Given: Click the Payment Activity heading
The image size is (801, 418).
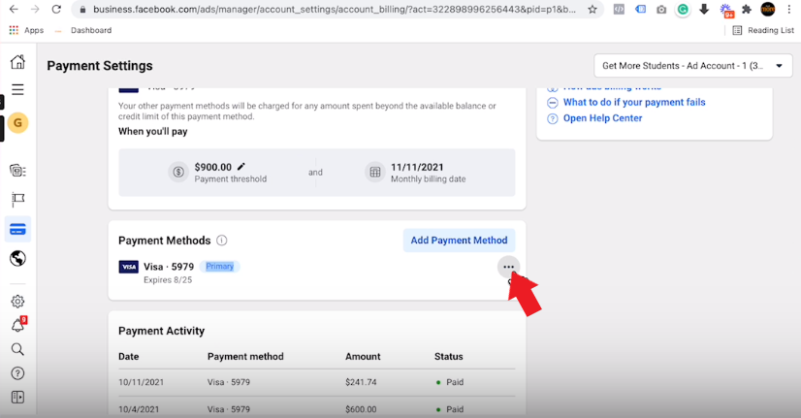Looking at the screenshot, I should (x=161, y=331).
